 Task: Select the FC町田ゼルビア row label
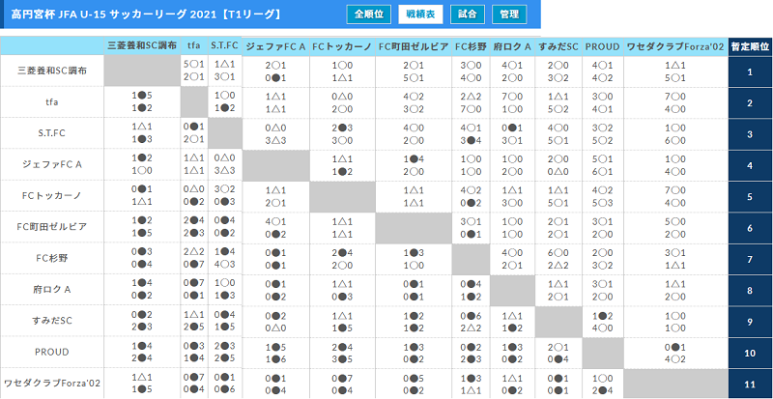[52, 227]
